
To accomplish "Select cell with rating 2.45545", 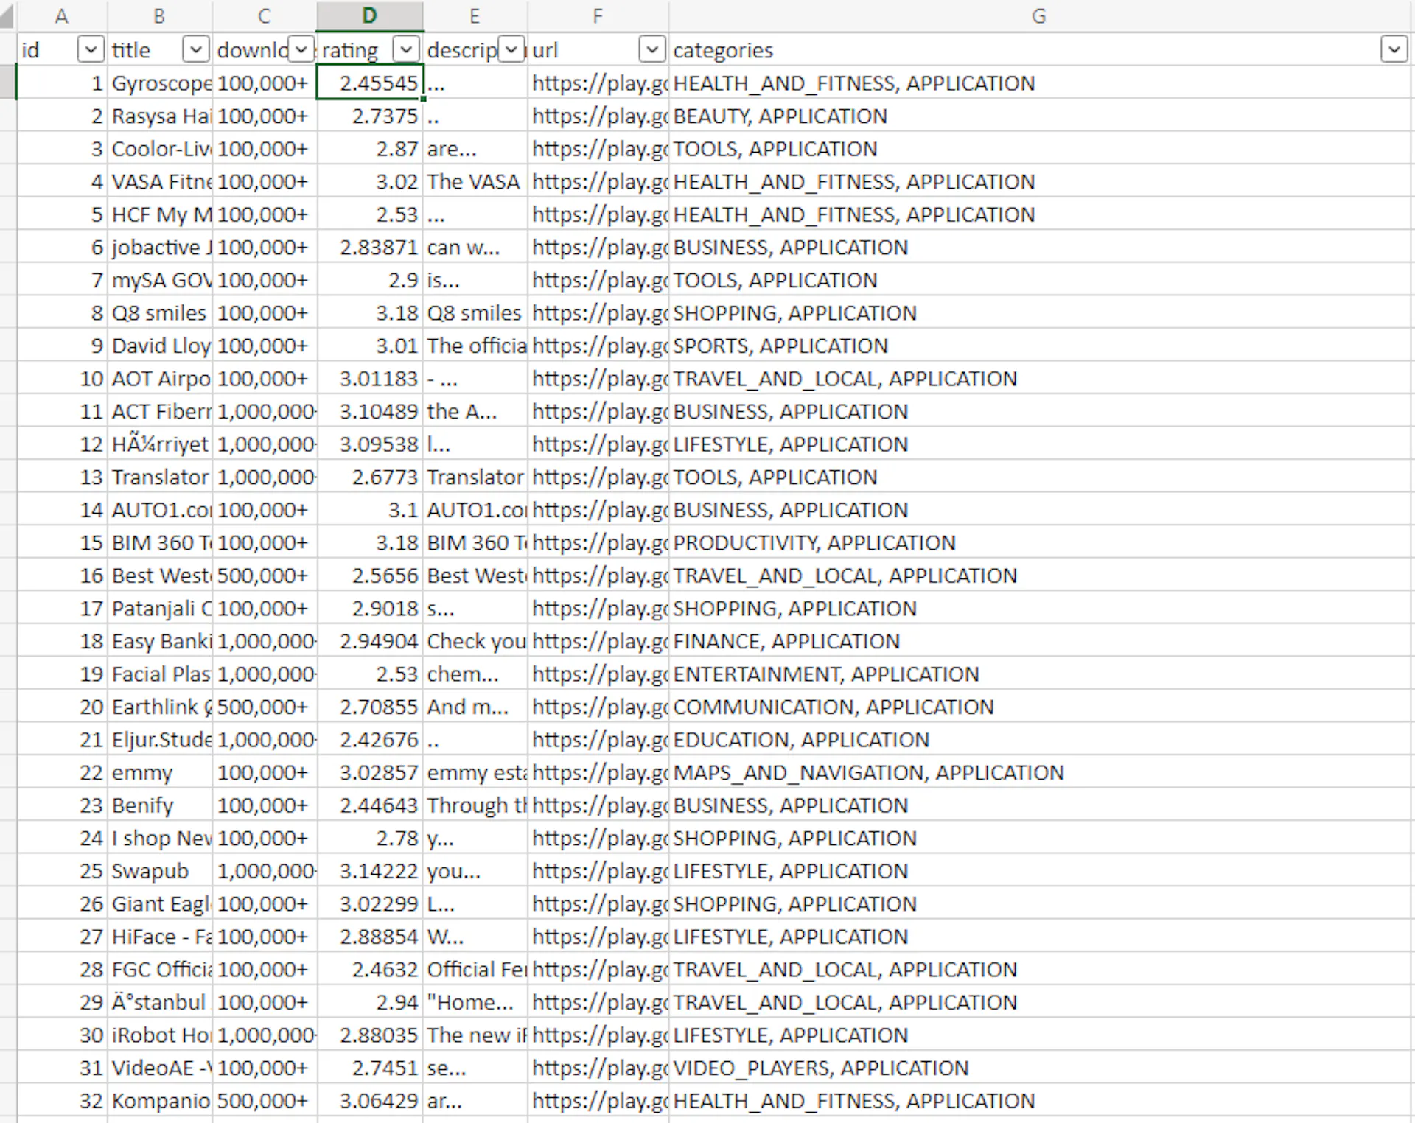I will point(370,83).
